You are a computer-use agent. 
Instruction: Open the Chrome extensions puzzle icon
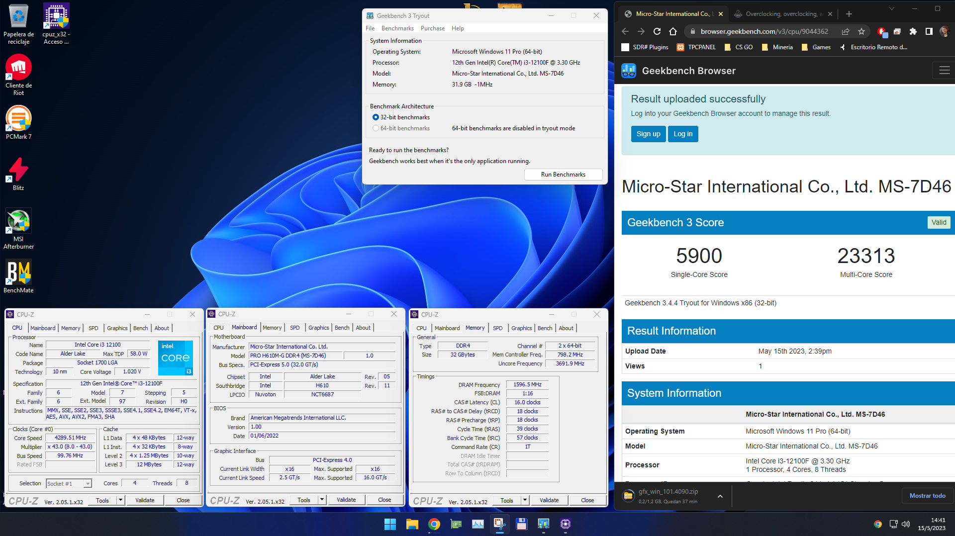(913, 31)
